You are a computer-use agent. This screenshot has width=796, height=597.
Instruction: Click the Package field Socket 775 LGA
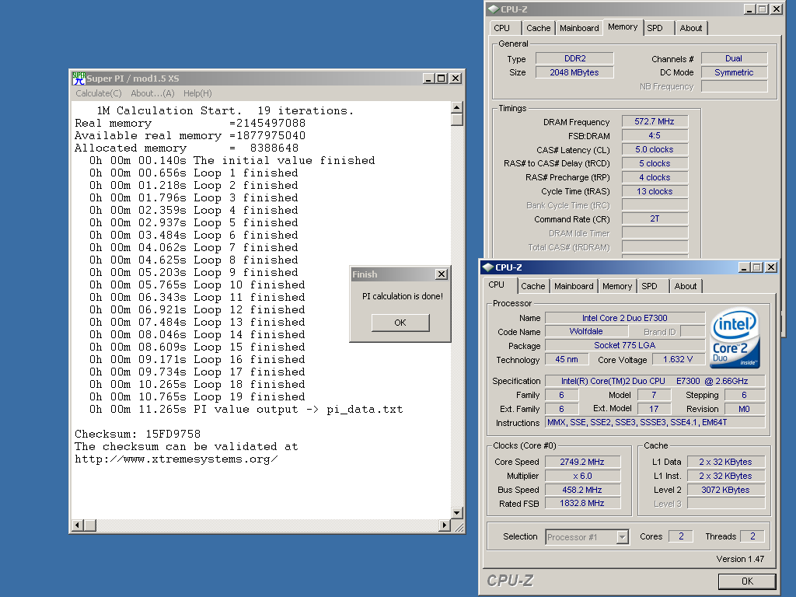[x=625, y=345]
